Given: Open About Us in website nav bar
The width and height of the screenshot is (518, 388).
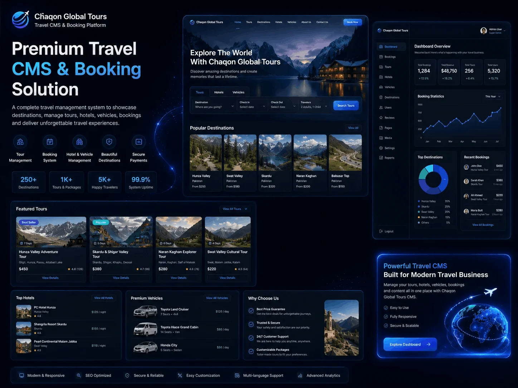Looking at the screenshot, I should click(306, 22).
